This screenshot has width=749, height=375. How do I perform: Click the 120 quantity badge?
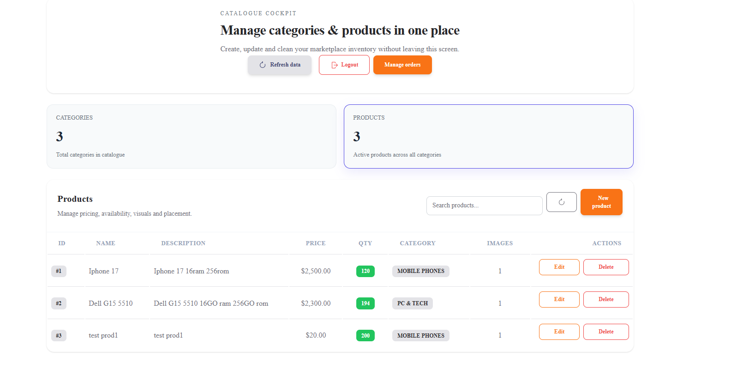(x=366, y=271)
